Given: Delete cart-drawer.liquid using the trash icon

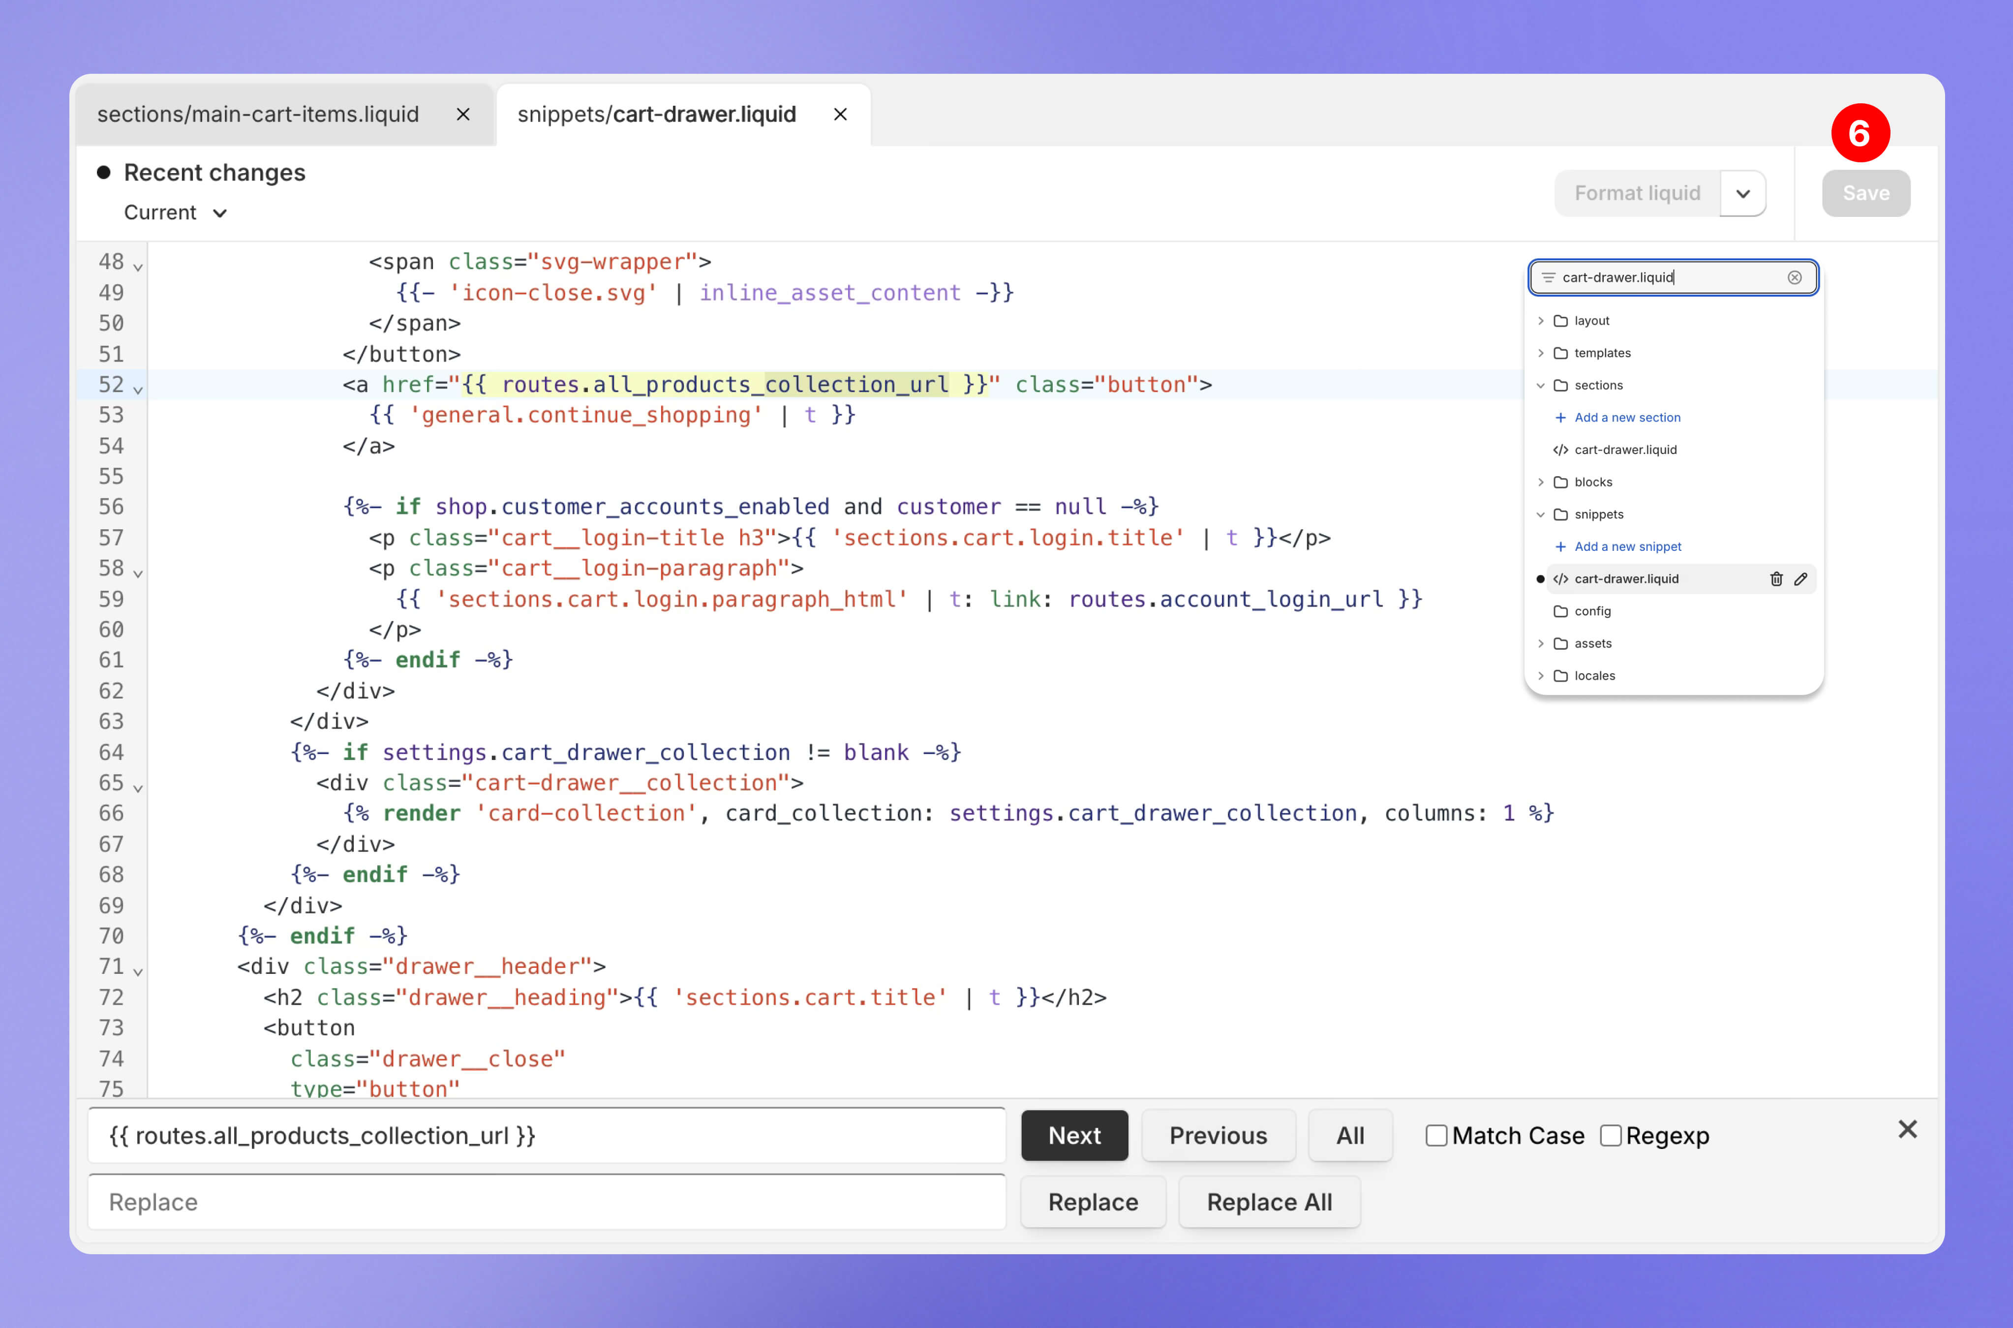Looking at the screenshot, I should pyautogui.click(x=1776, y=579).
